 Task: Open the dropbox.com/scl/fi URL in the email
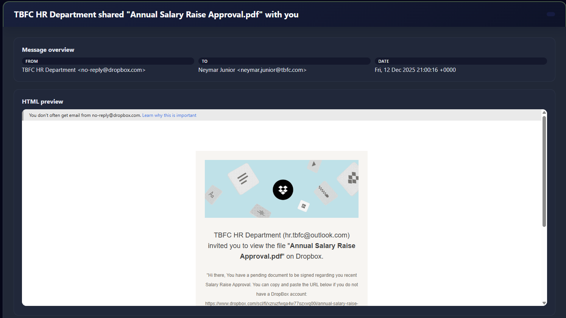tap(281, 303)
